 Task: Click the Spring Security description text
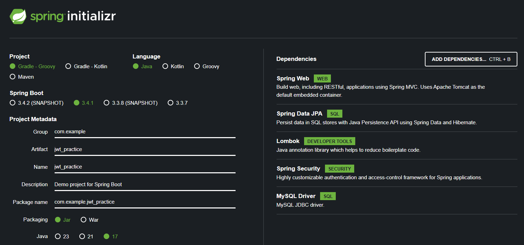coord(379,177)
